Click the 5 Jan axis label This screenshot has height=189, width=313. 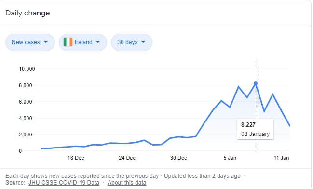[x=230, y=158]
